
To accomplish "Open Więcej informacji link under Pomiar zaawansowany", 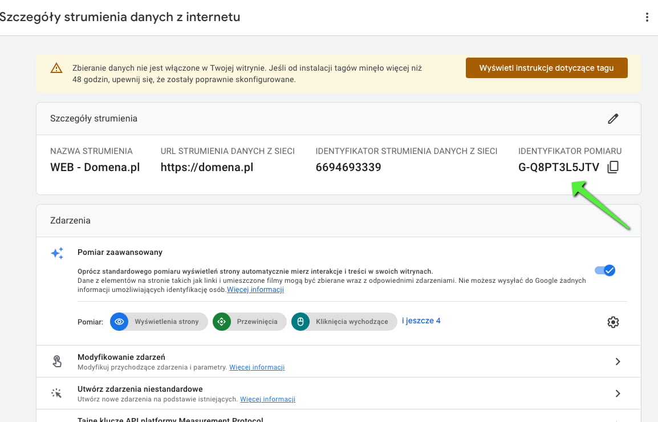I will pos(255,290).
